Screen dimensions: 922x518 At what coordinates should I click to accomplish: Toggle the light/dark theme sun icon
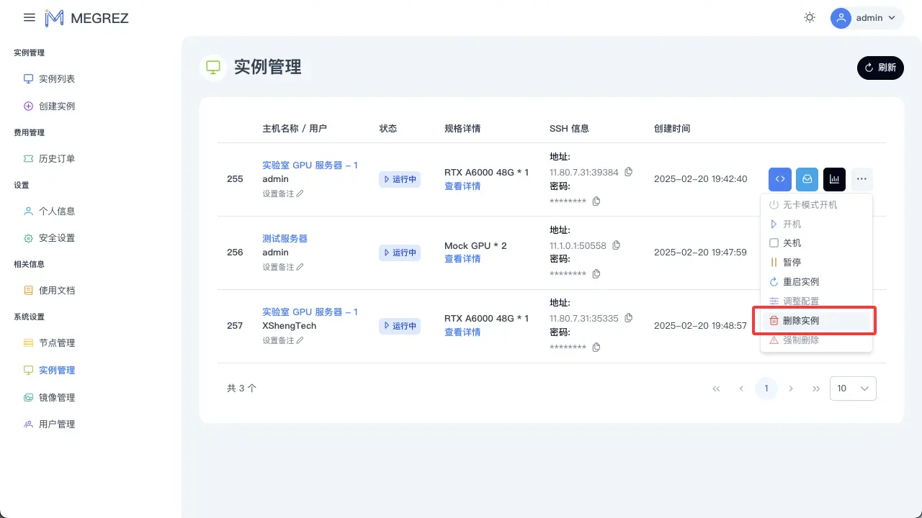coord(810,18)
